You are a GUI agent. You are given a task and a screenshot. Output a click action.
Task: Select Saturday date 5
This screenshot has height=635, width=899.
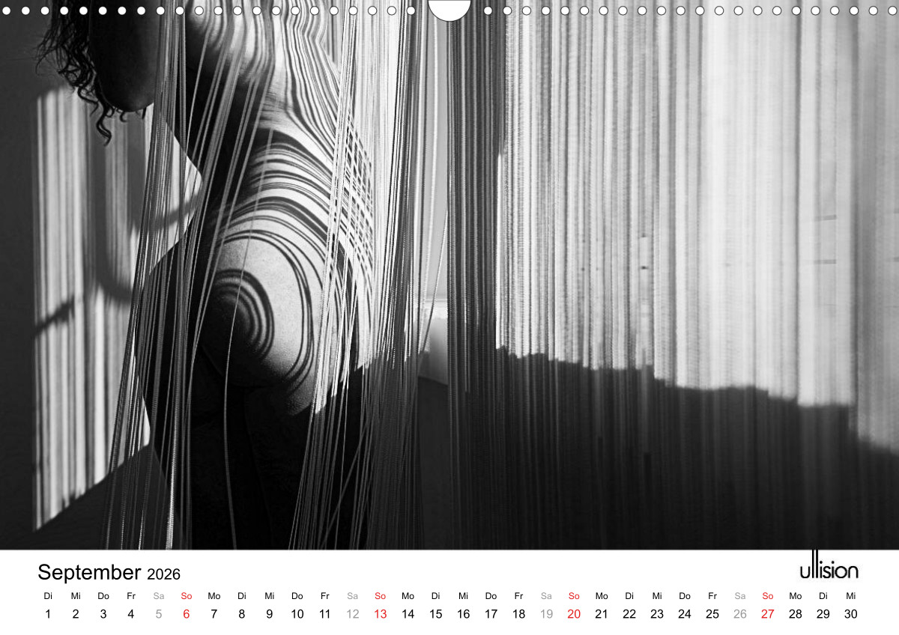159,614
